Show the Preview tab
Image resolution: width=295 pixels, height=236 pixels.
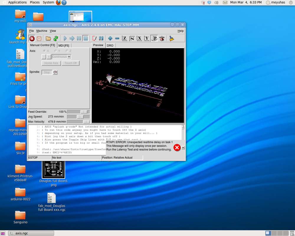[98, 45]
